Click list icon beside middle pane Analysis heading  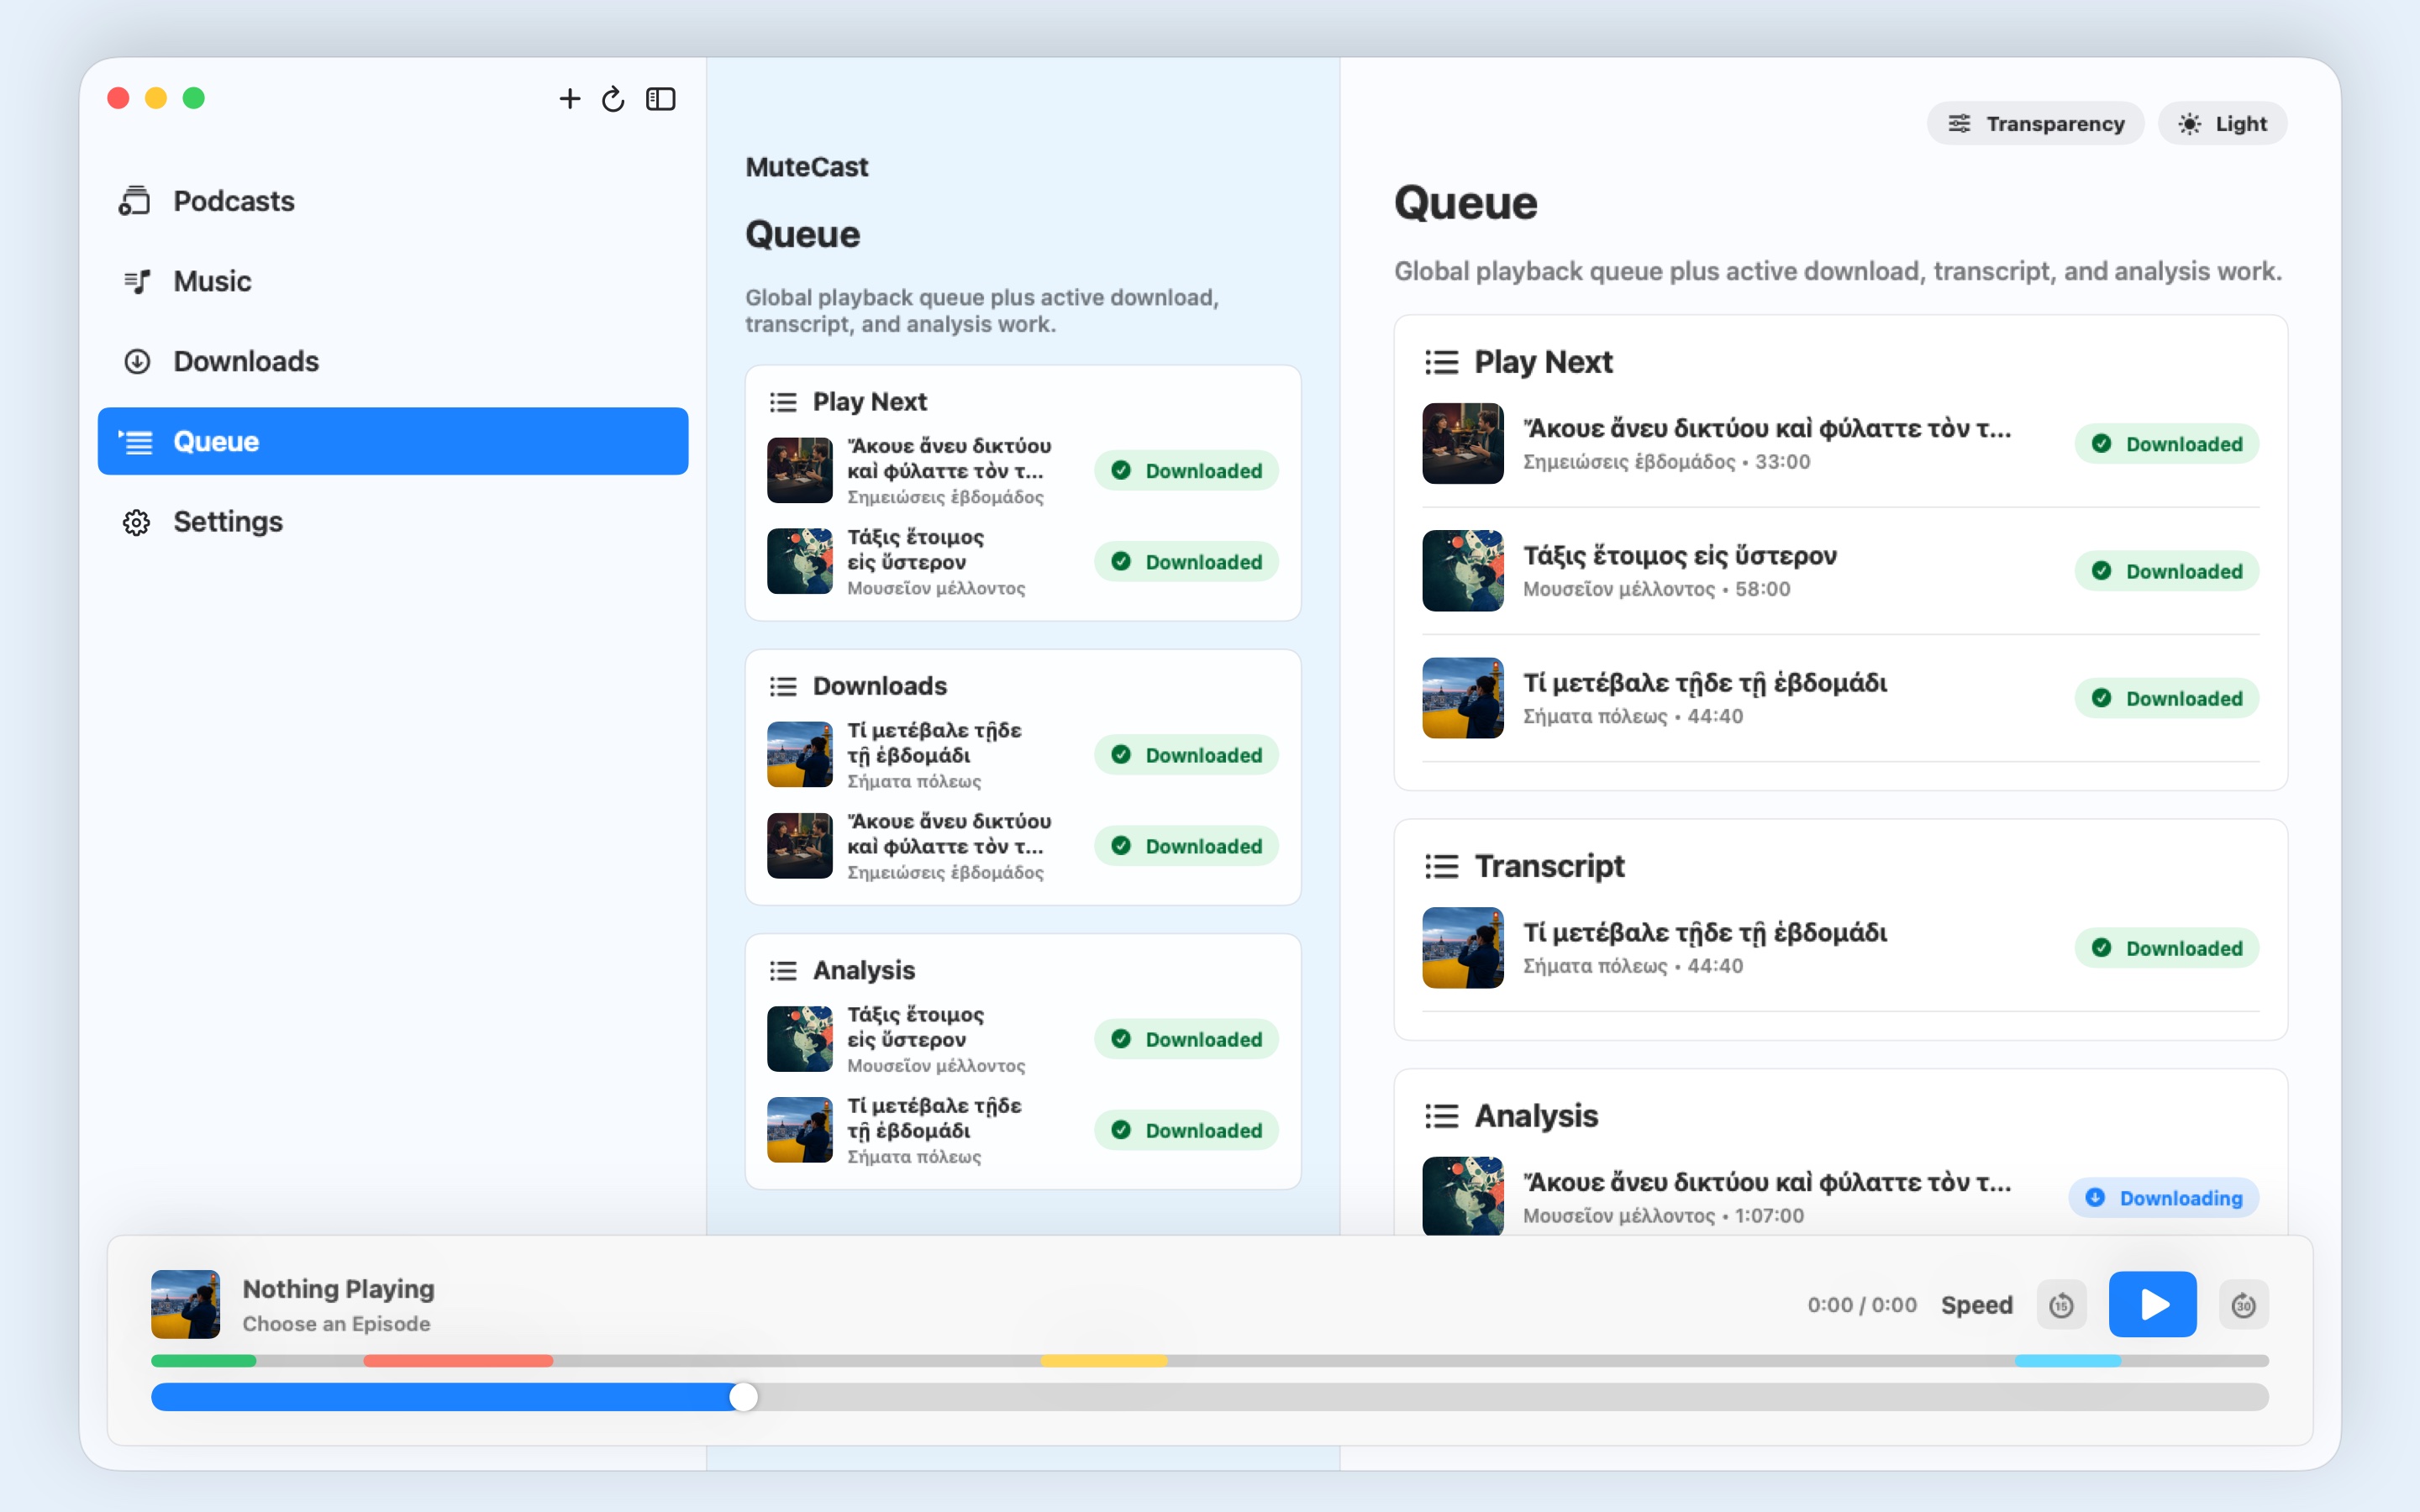coord(783,970)
